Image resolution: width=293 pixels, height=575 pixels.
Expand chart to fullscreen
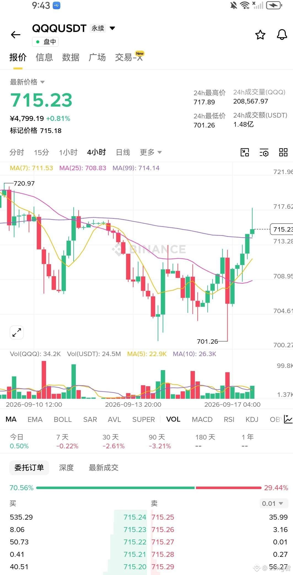[17, 332]
